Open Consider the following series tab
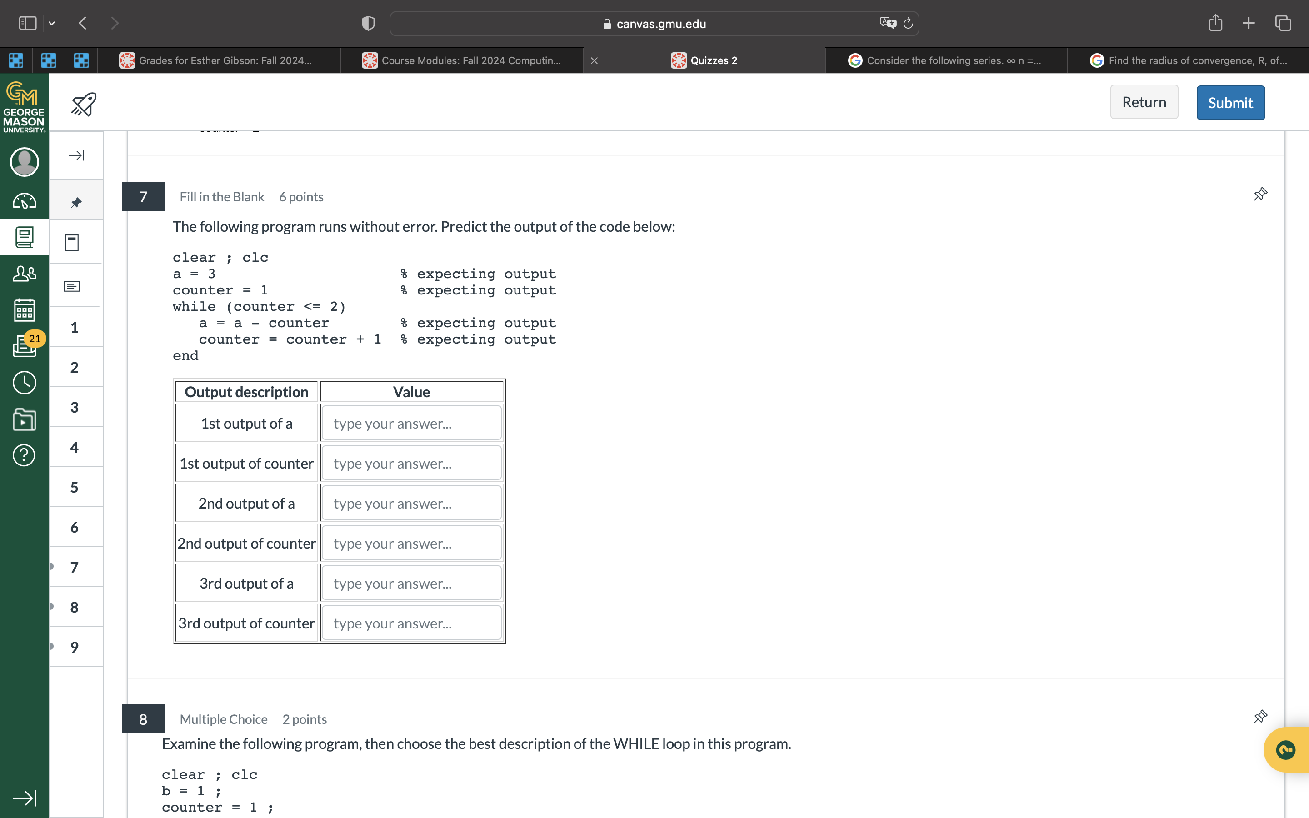Image resolution: width=1309 pixels, height=818 pixels. [x=947, y=60]
